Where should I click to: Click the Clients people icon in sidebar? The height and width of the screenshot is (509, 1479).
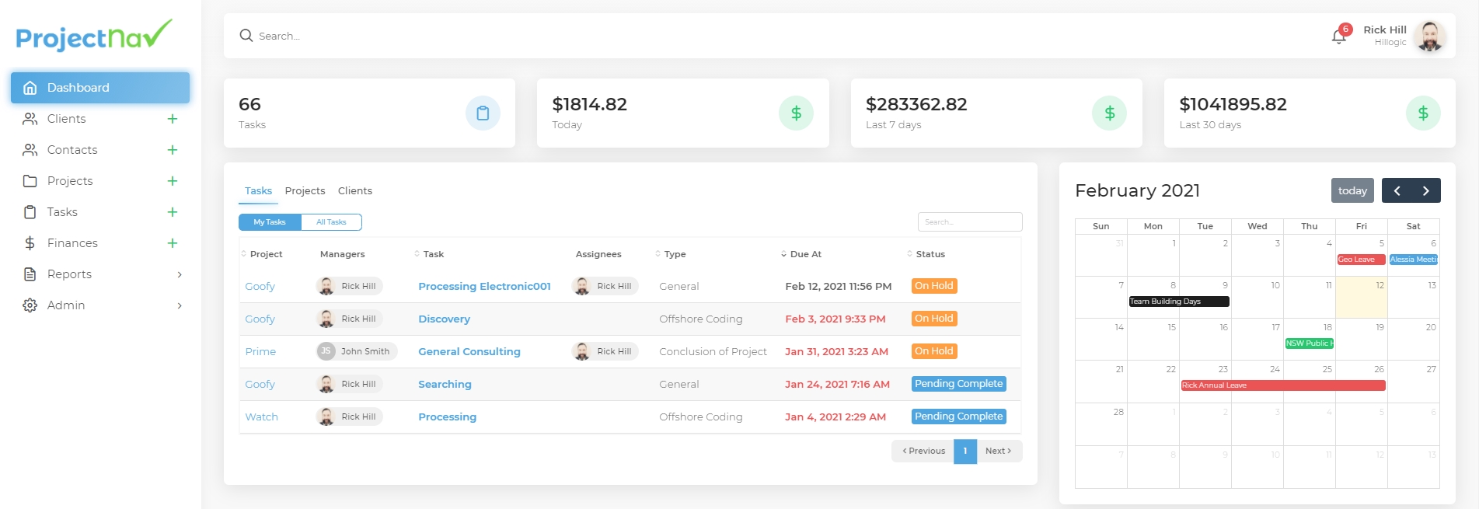pos(30,119)
